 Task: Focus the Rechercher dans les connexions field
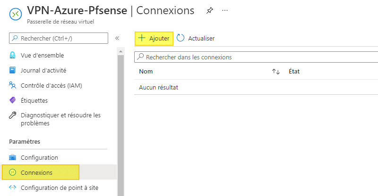point(258,57)
